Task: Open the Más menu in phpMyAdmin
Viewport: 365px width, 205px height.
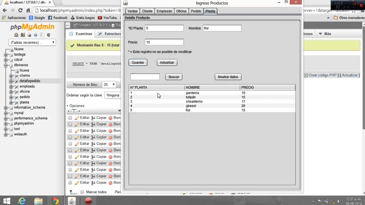Action: coord(325,34)
